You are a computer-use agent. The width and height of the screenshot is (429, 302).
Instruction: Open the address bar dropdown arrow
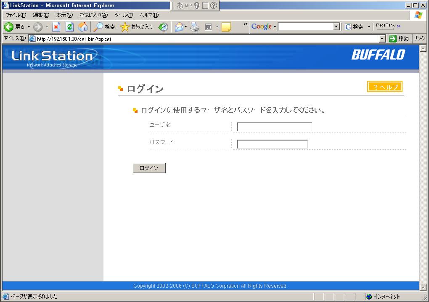click(382, 39)
